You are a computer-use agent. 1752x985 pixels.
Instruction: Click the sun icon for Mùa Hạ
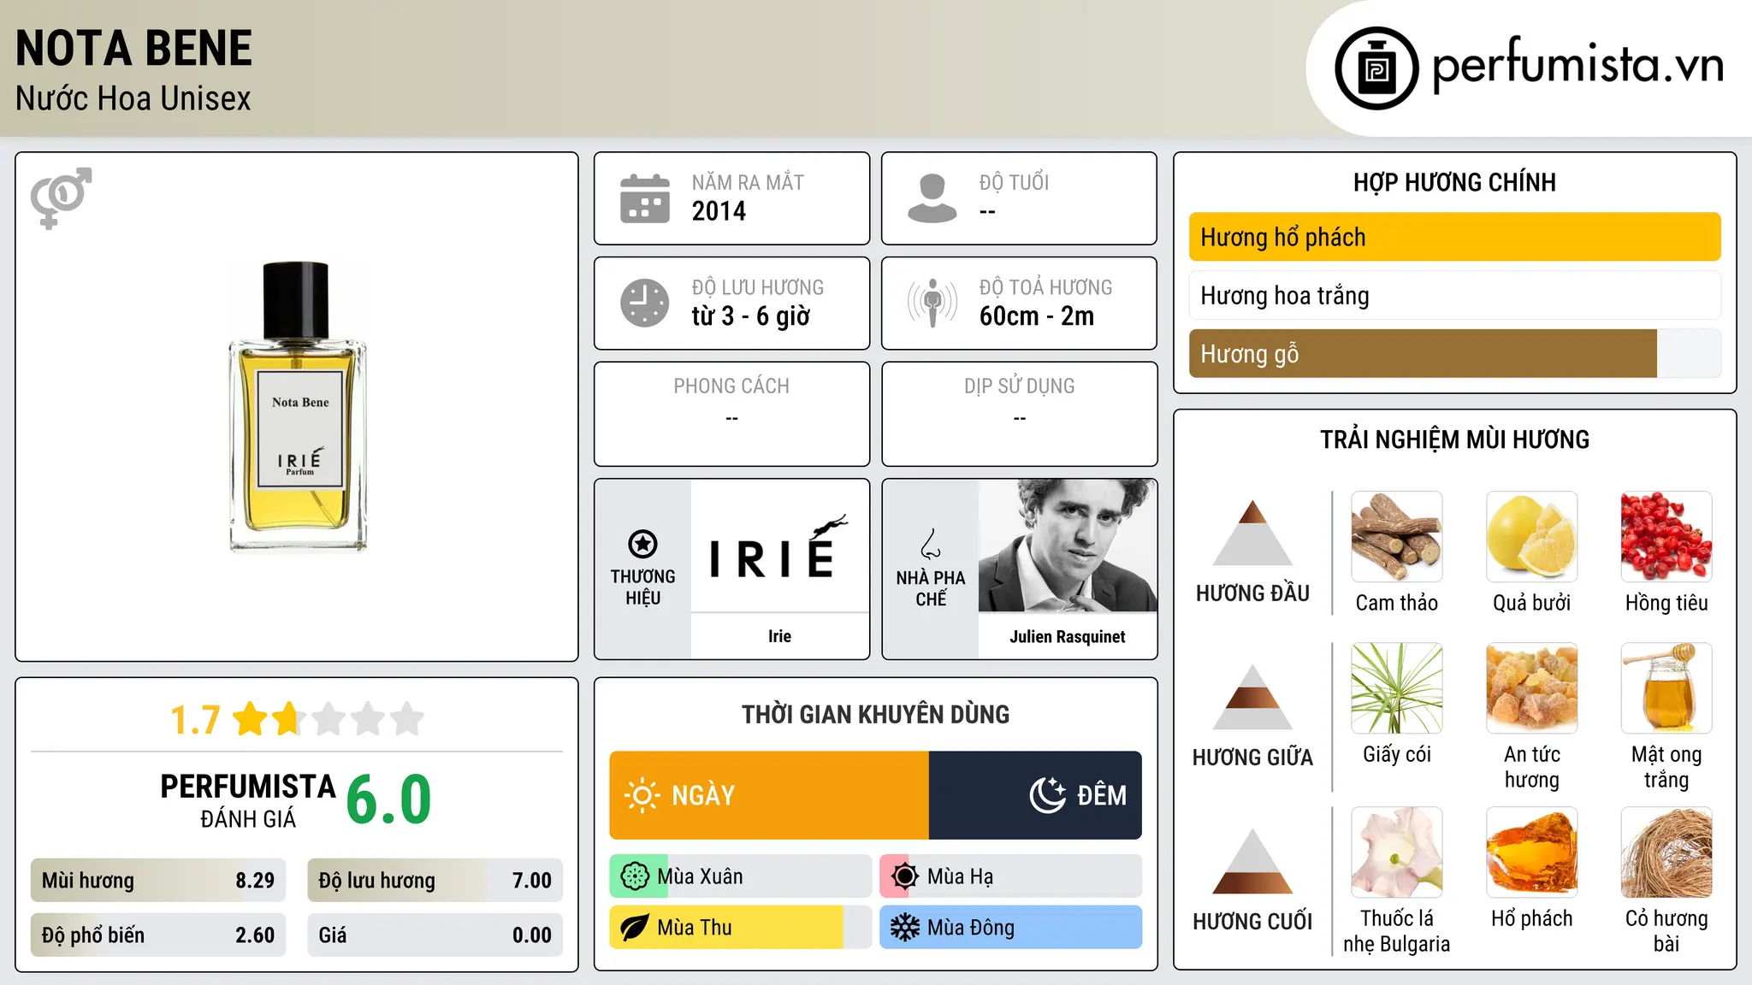[905, 876]
